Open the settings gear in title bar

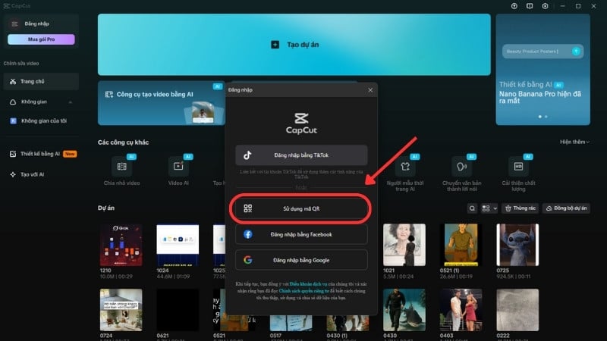(546, 6)
